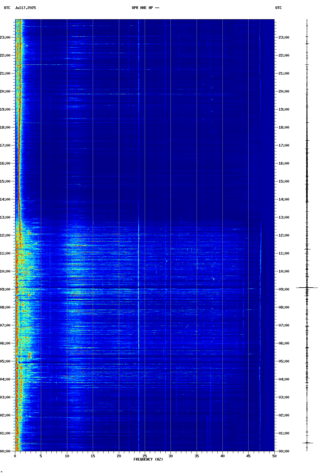Select the 00:00 label on the left time axis

coord(5,451)
